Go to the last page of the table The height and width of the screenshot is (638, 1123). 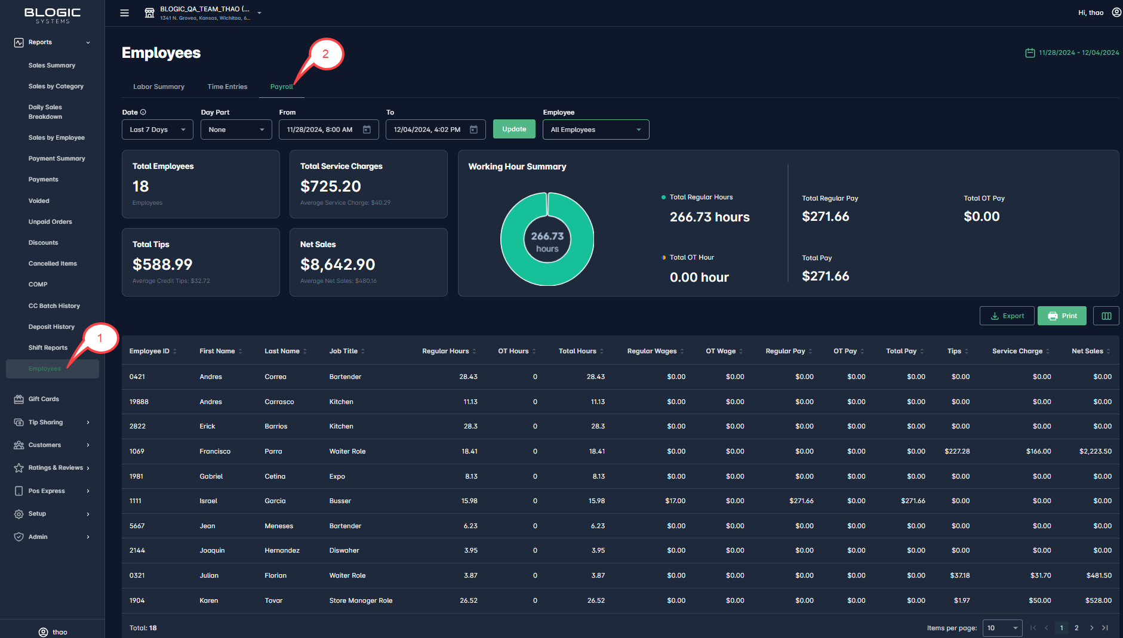click(x=1105, y=628)
